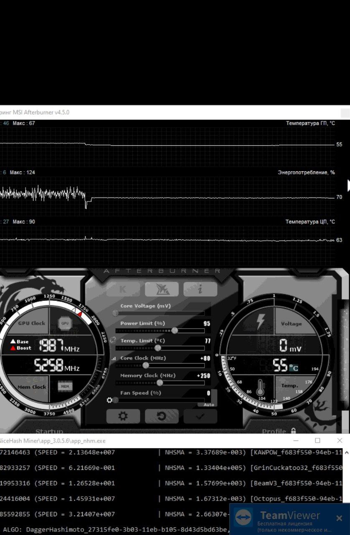The height and width of the screenshot is (535, 350).
Task: Click the lightning bolt voltage icon
Action: click(261, 321)
